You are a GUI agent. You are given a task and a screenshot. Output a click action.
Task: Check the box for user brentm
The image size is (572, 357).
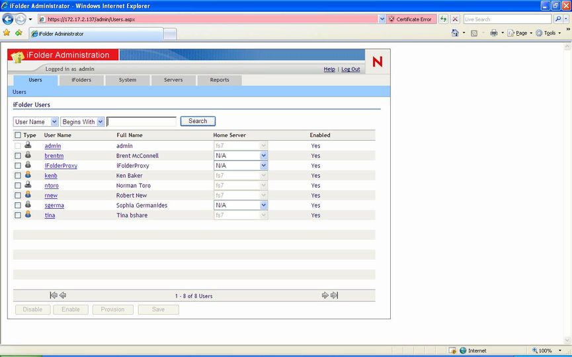coord(17,156)
